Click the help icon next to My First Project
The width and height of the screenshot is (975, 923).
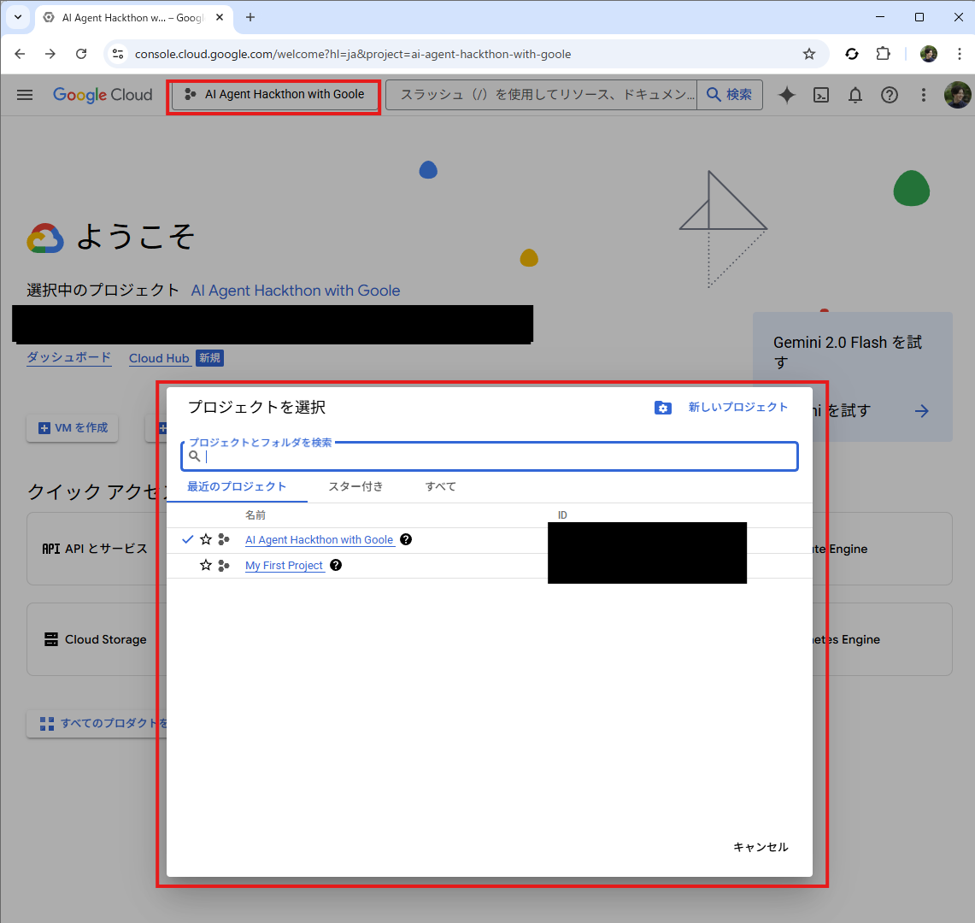pos(335,565)
